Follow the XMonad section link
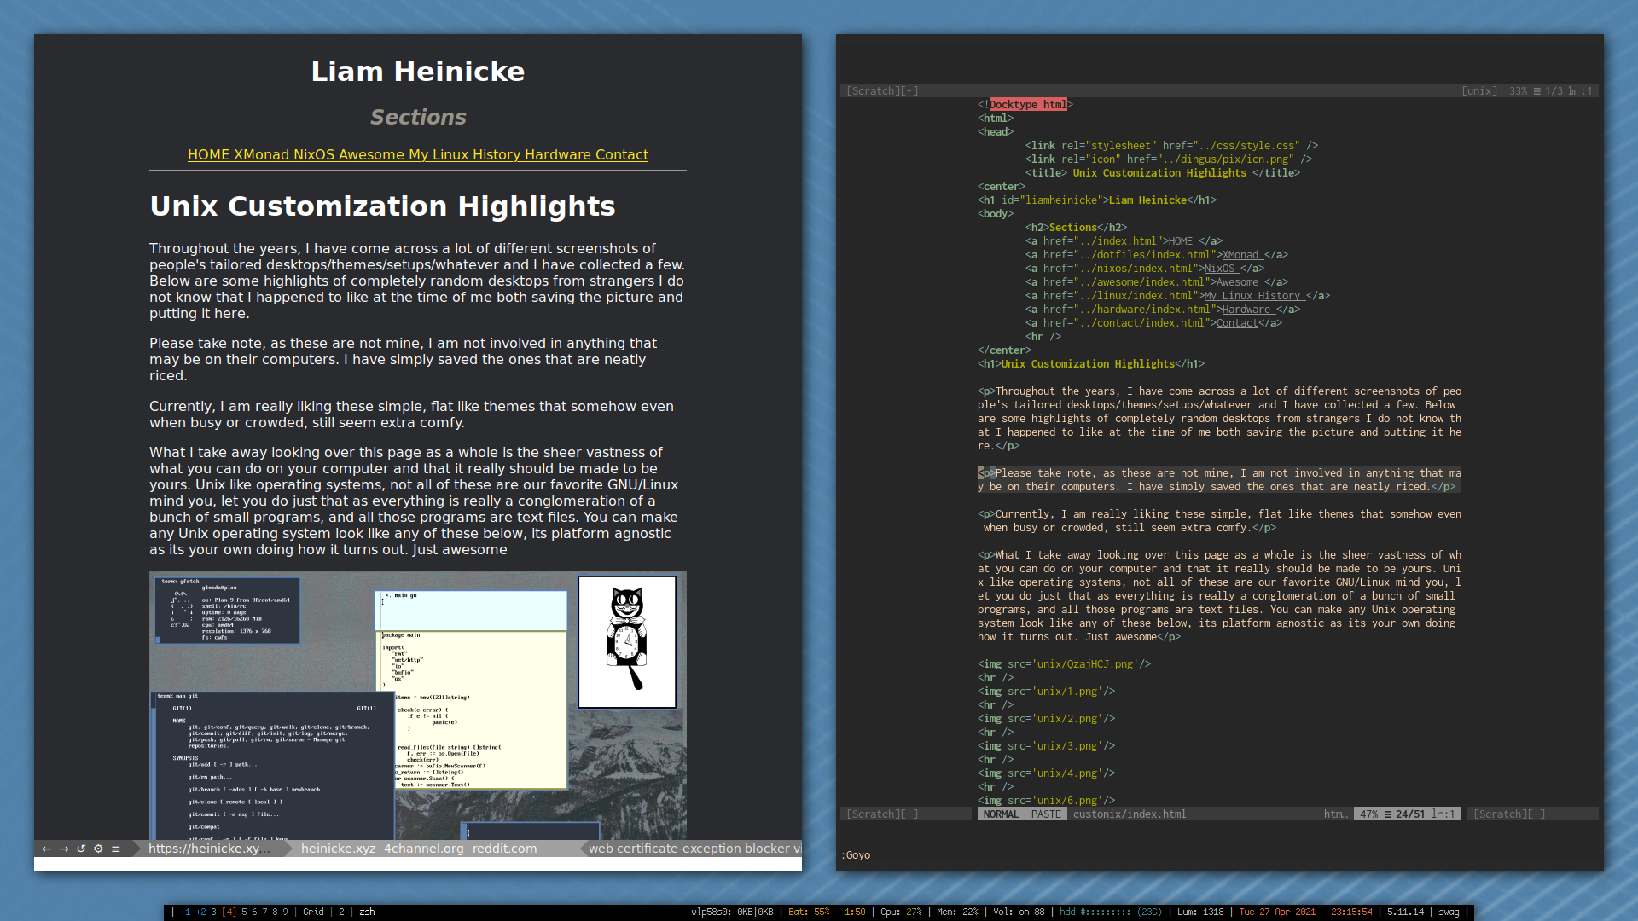This screenshot has height=921, width=1638. point(261,154)
